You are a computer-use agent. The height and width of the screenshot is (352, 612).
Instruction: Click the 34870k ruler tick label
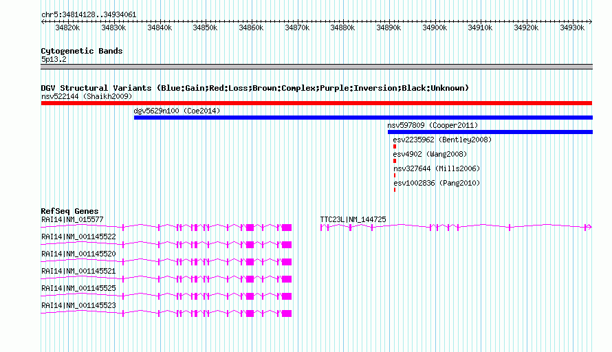click(x=298, y=27)
